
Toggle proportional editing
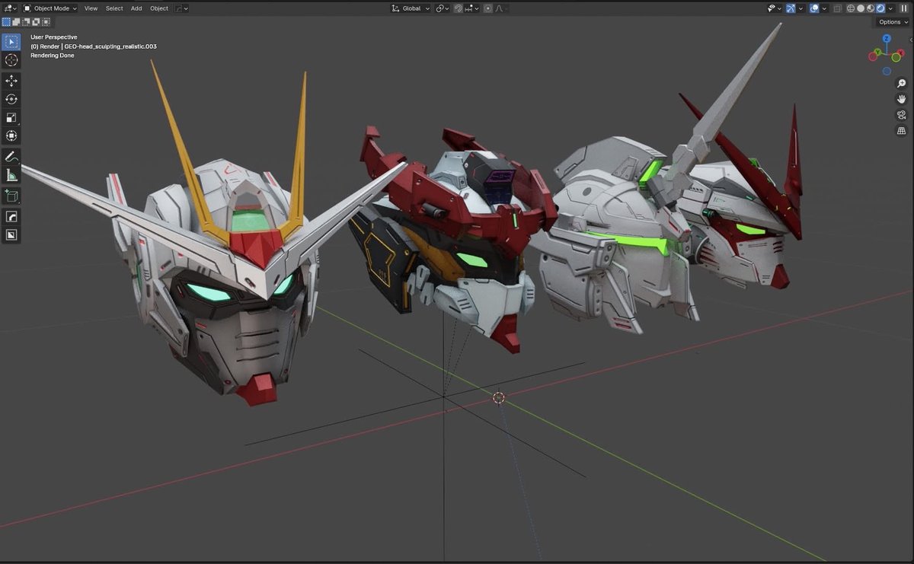coord(487,8)
